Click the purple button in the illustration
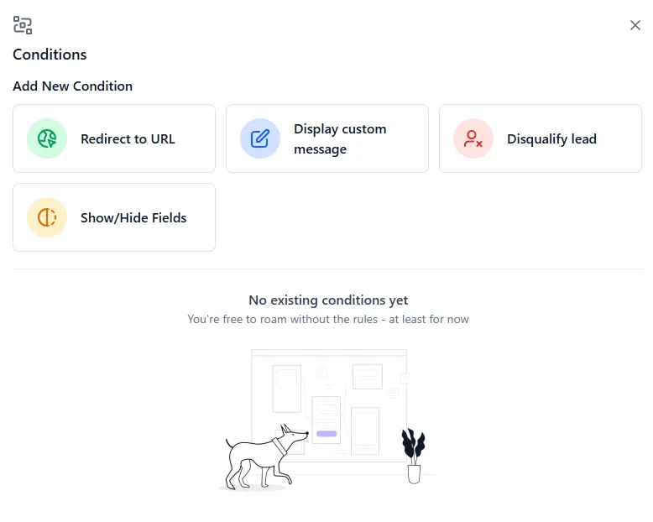Image resolution: width=653 pixels, height=522 pixels. [x=326, y=434]
